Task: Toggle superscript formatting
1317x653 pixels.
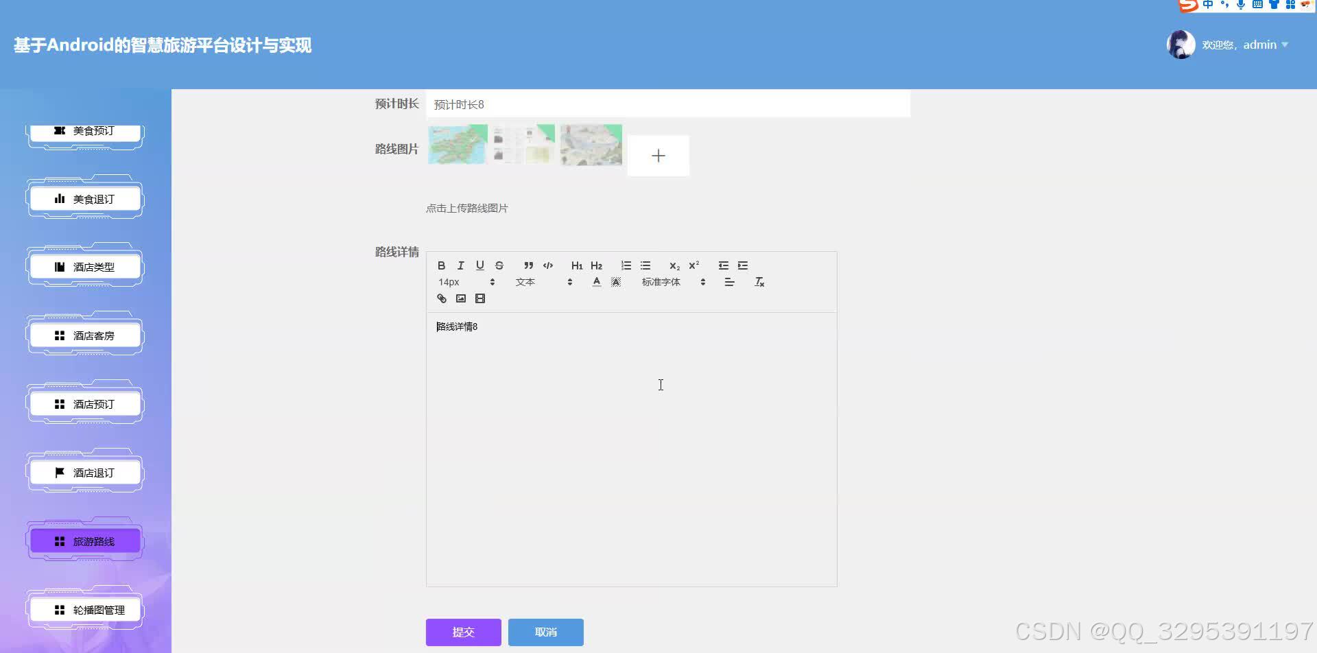Action: click(694, 265)
